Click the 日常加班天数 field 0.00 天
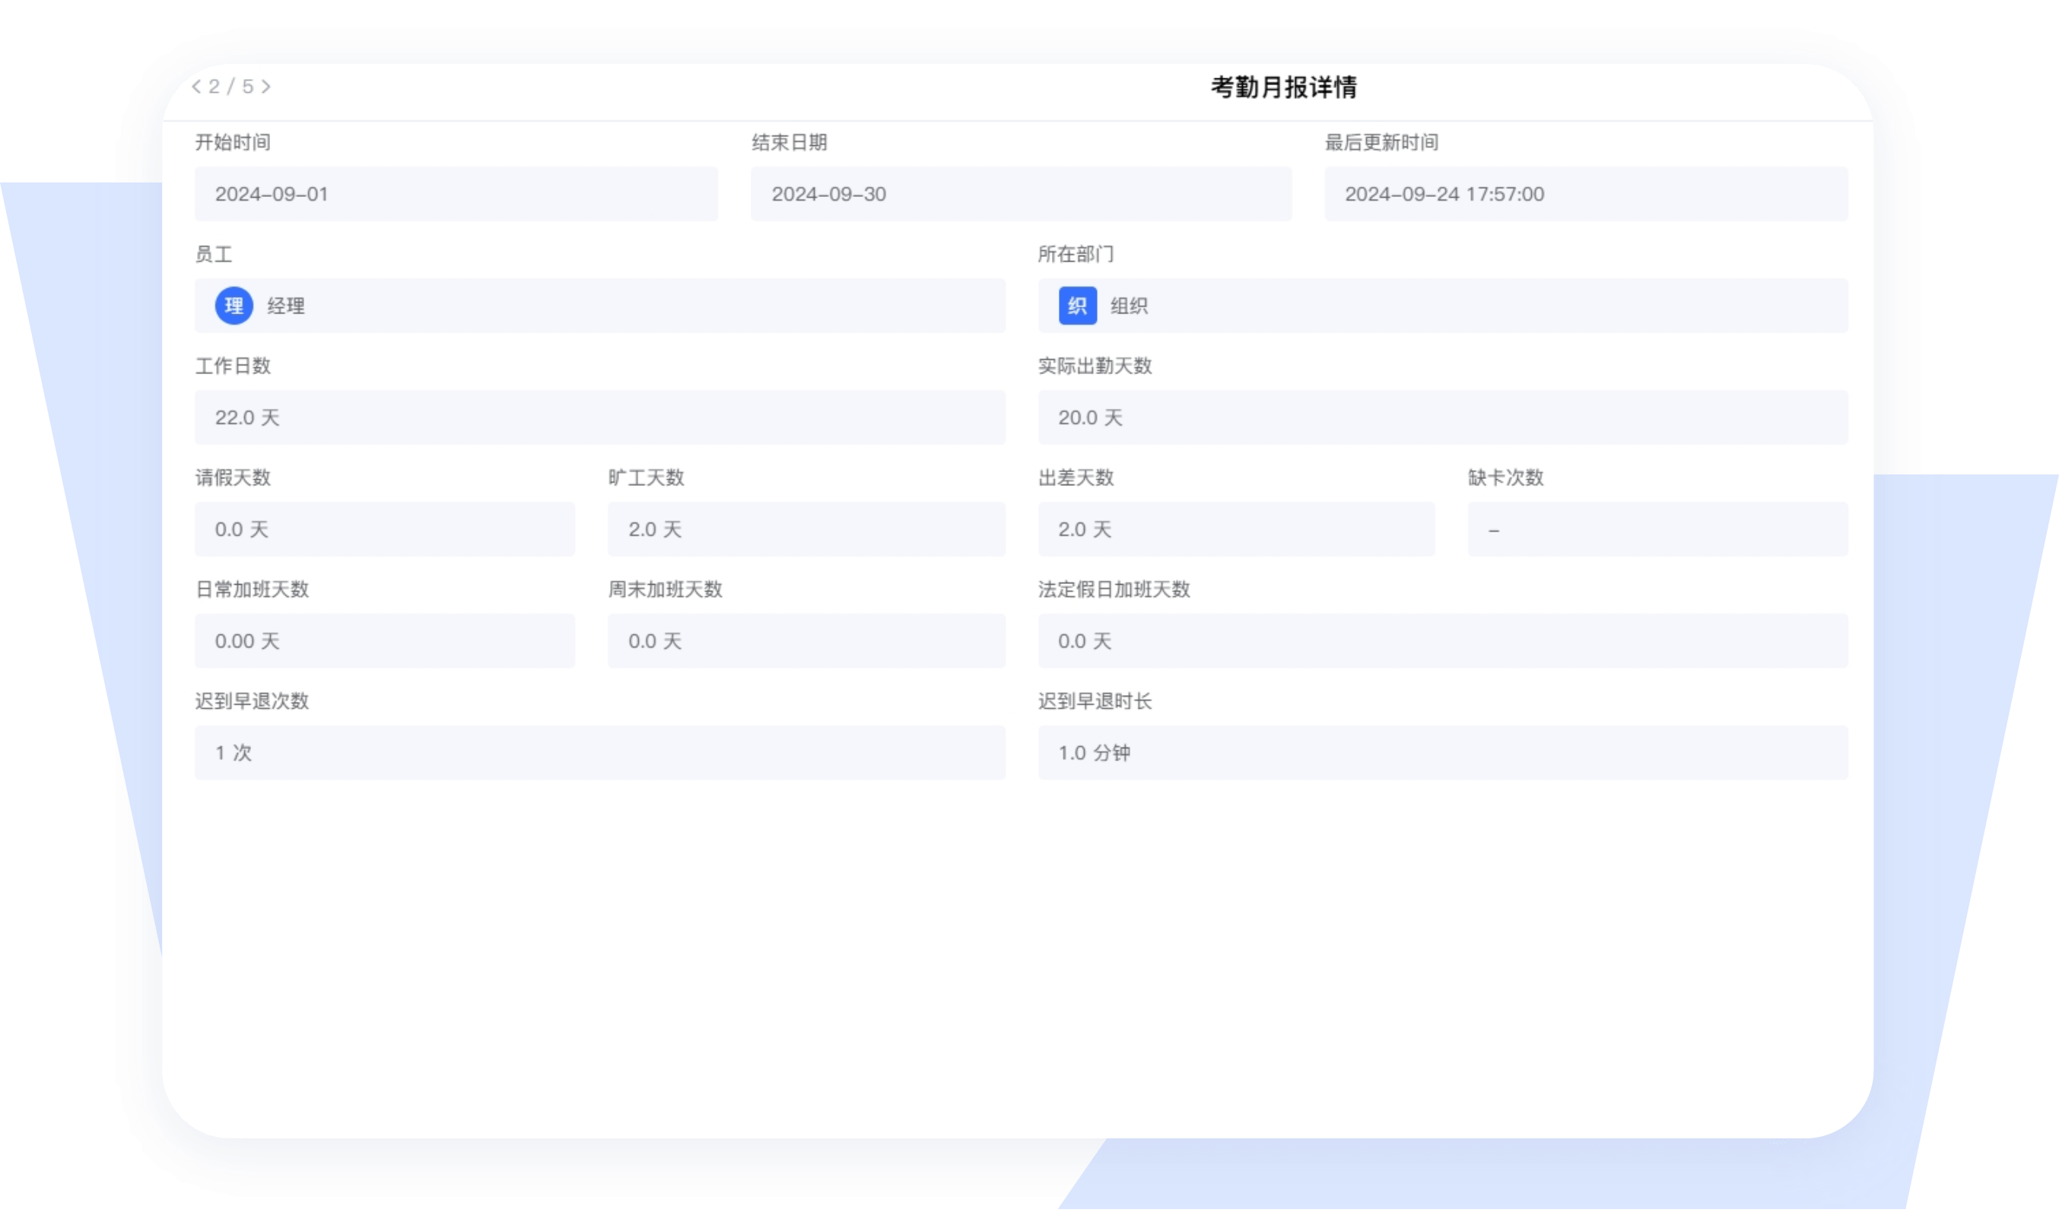 (385, 641)
